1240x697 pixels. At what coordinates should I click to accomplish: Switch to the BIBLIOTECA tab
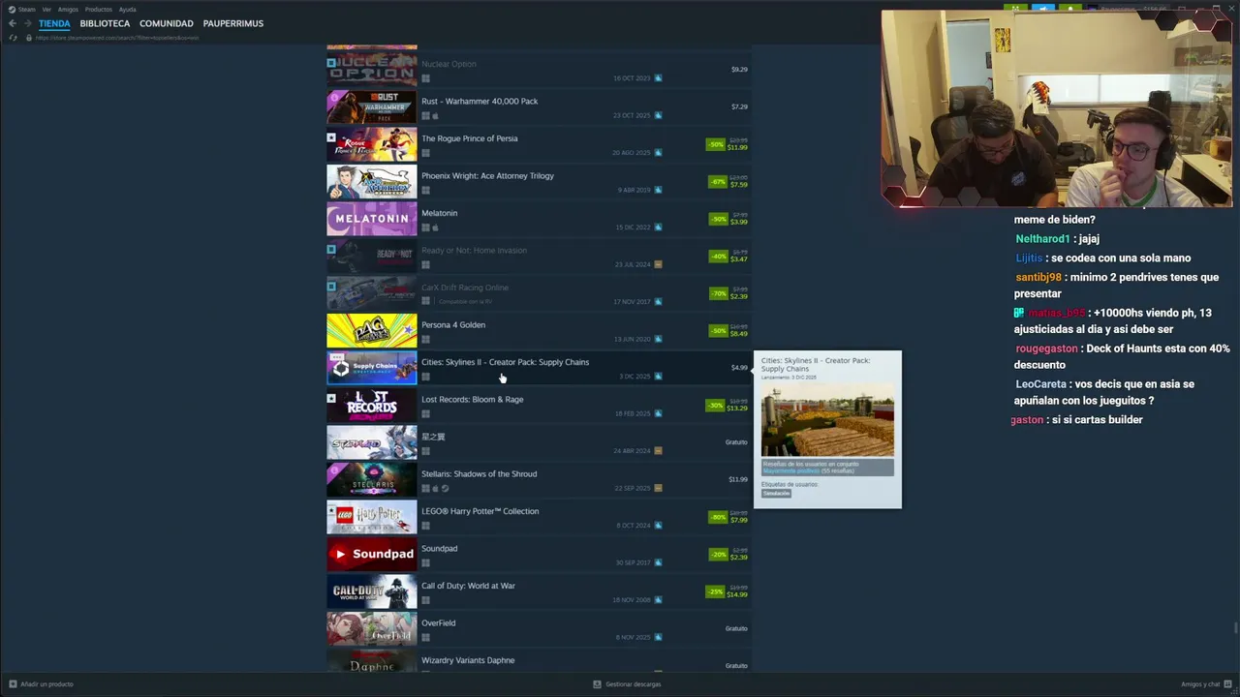105,23
